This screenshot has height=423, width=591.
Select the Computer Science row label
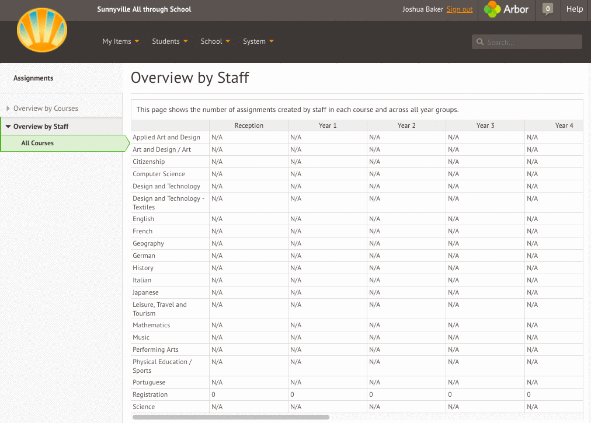tap(159, 174)
